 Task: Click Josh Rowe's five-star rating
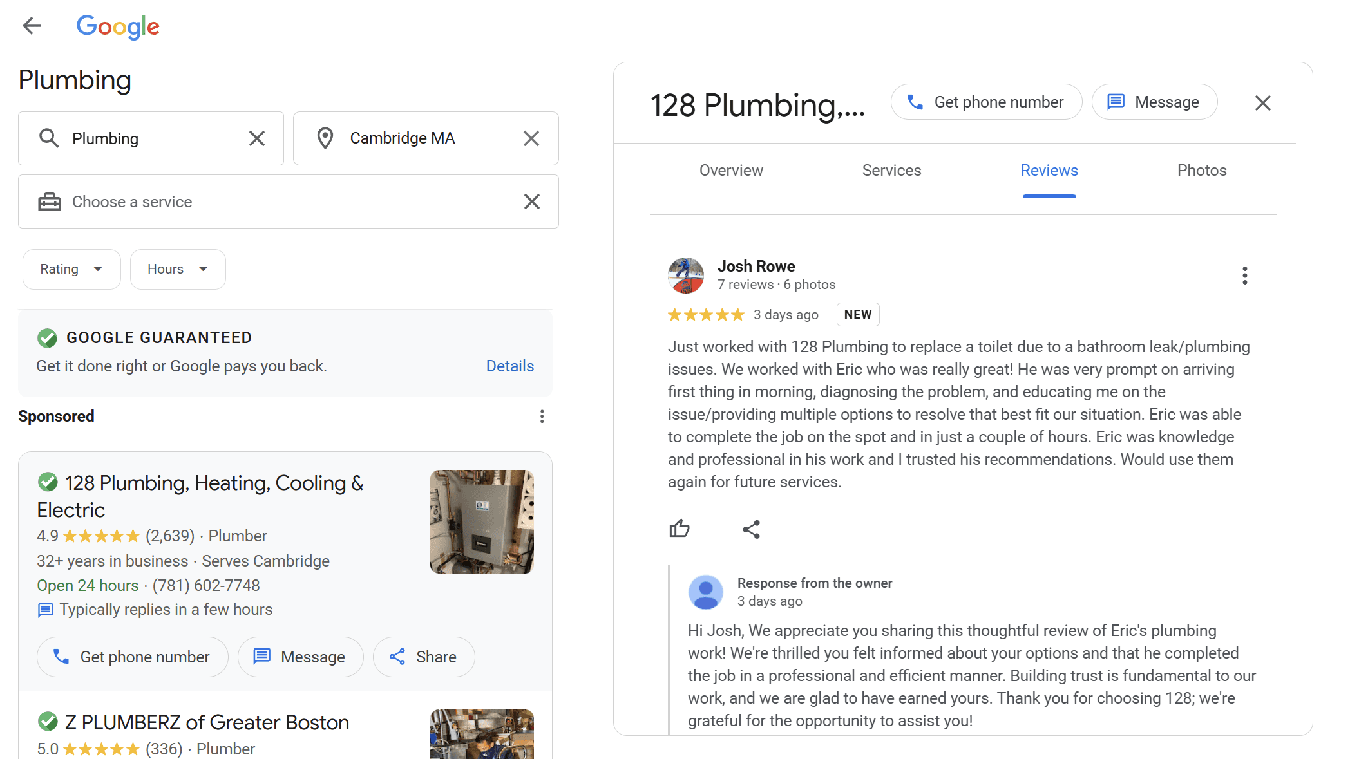tap(706, 315)
